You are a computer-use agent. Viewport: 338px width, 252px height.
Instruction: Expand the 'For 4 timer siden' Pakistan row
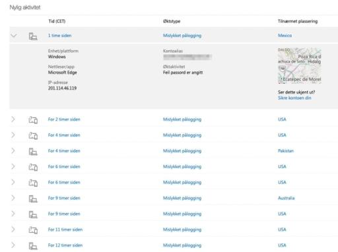point(13,151)
